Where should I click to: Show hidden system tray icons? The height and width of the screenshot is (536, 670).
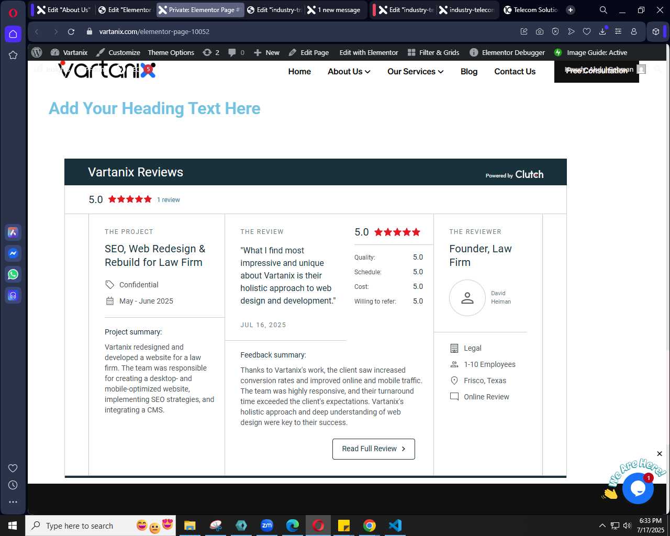pyautogui.click(x=602, y=526)
